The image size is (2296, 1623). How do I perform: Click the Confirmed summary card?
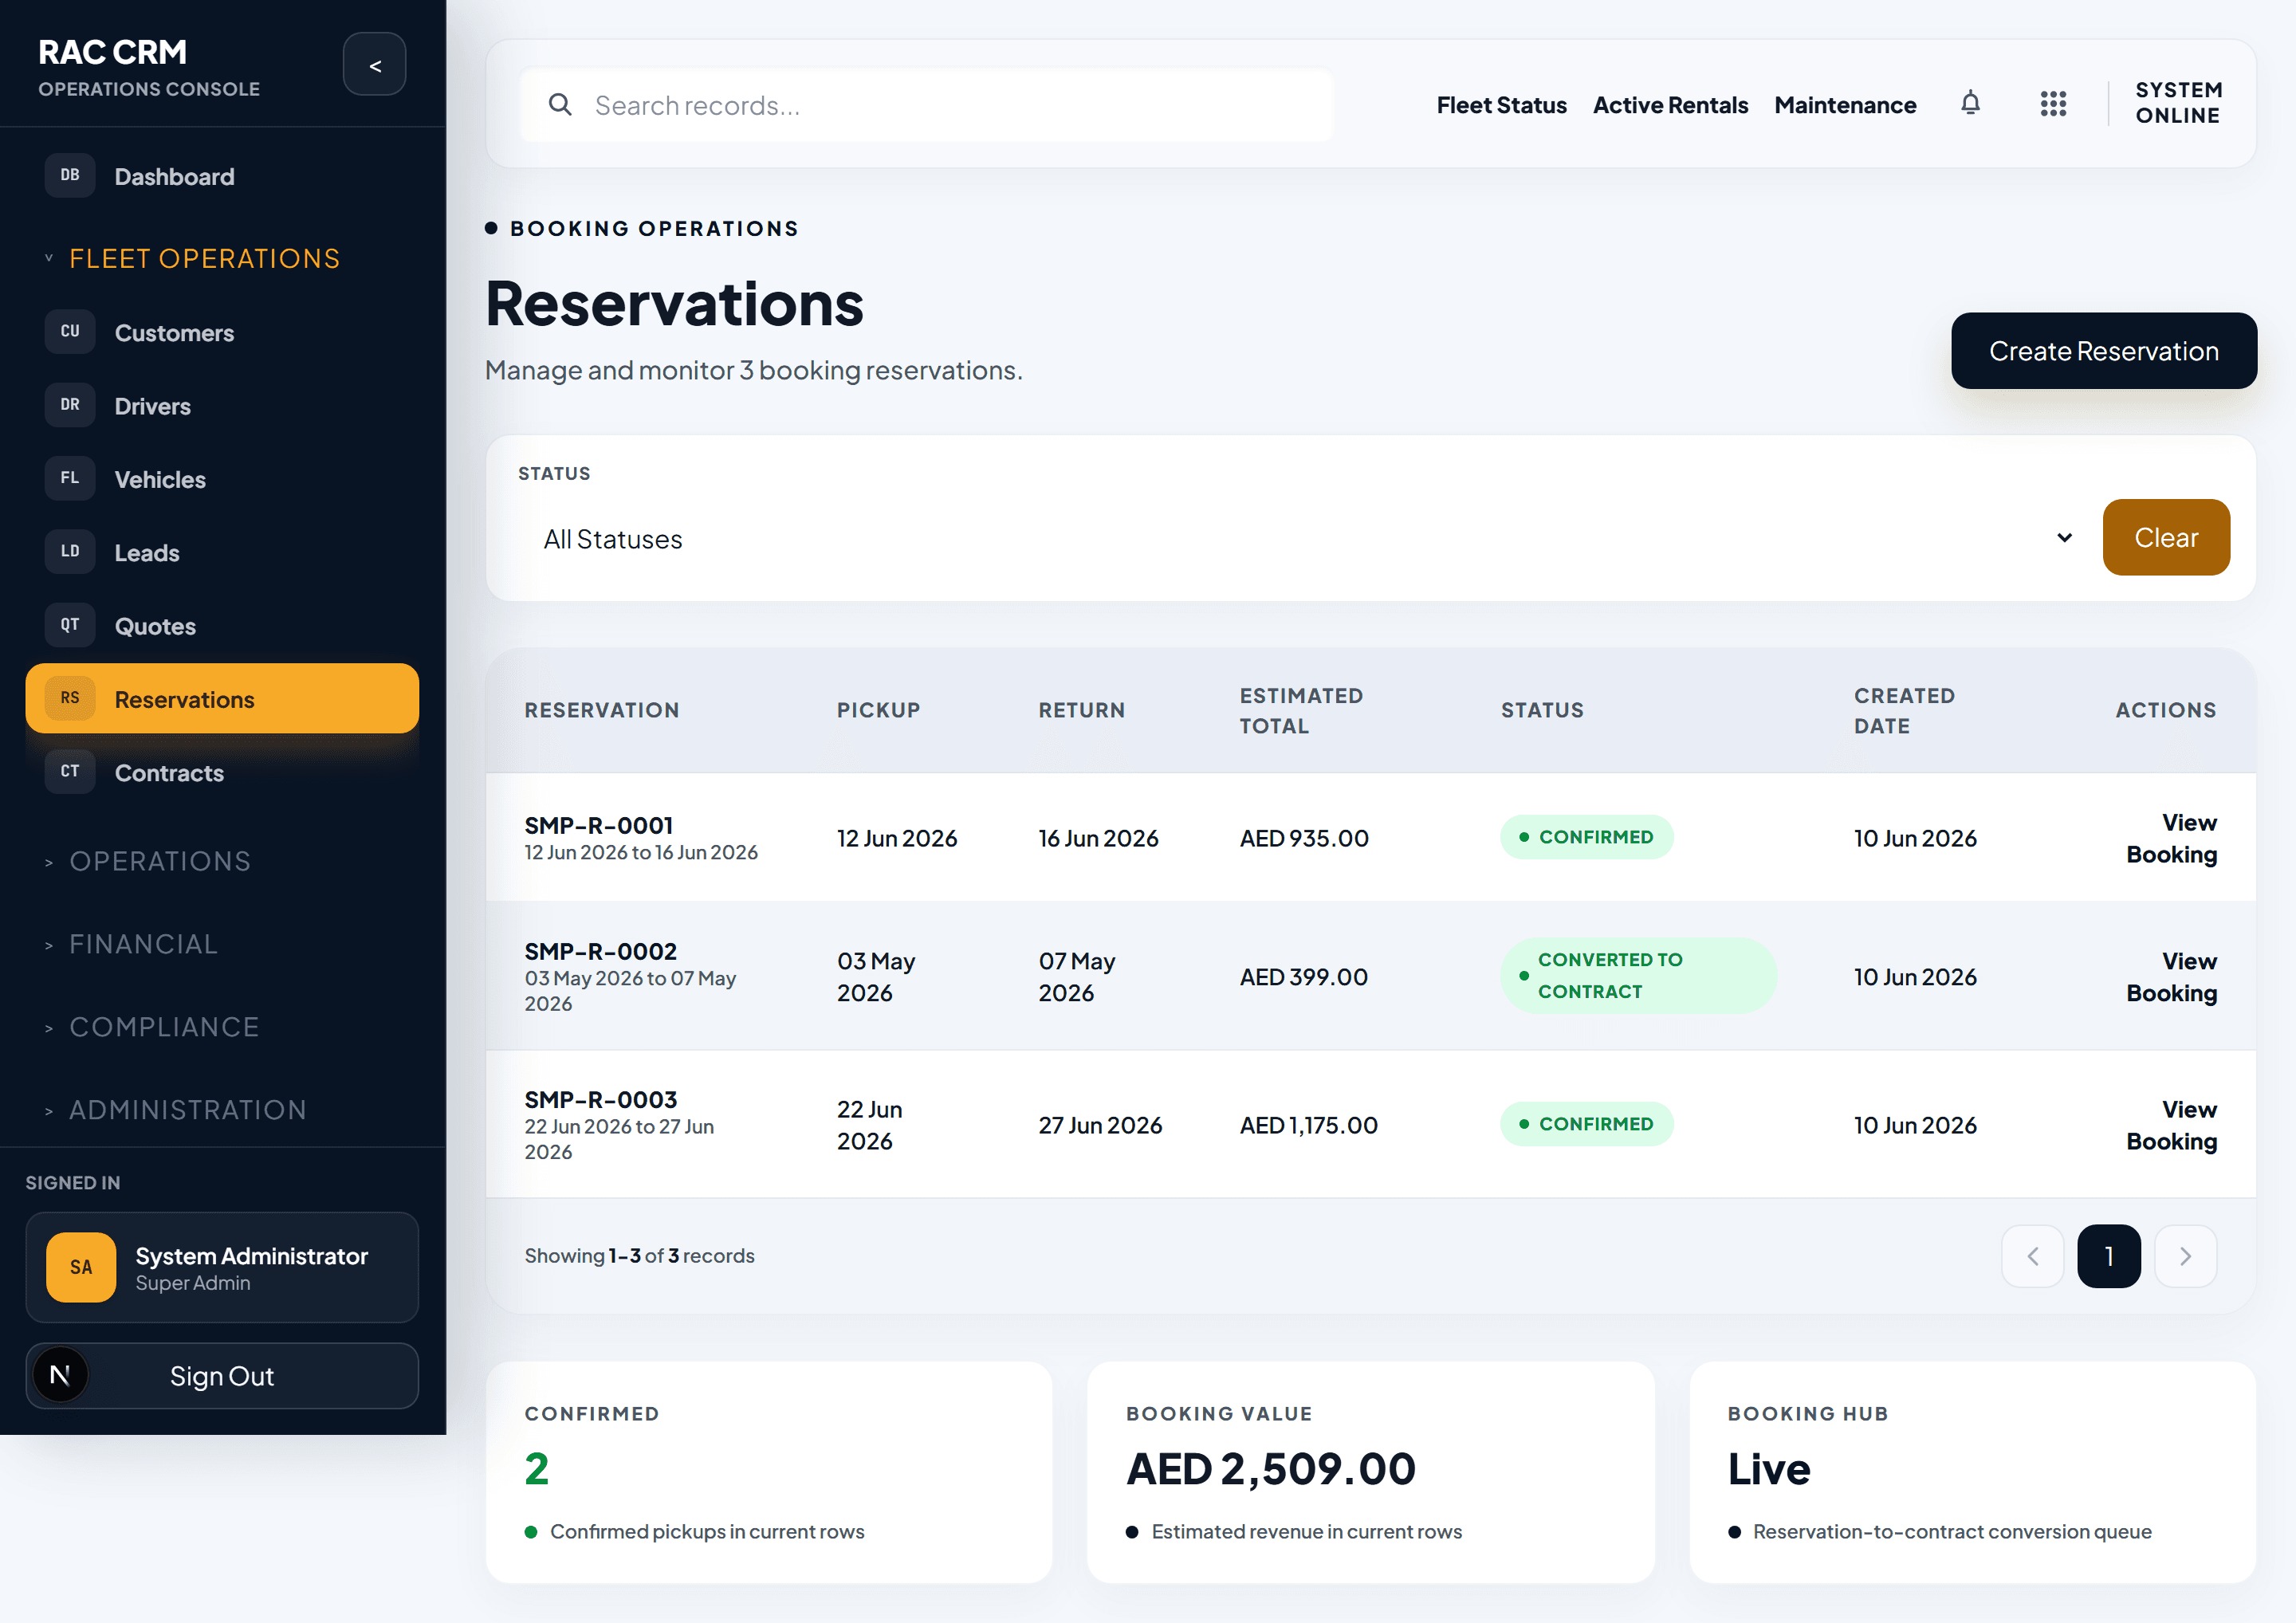pyautogui.click(x=768, y=1472)
